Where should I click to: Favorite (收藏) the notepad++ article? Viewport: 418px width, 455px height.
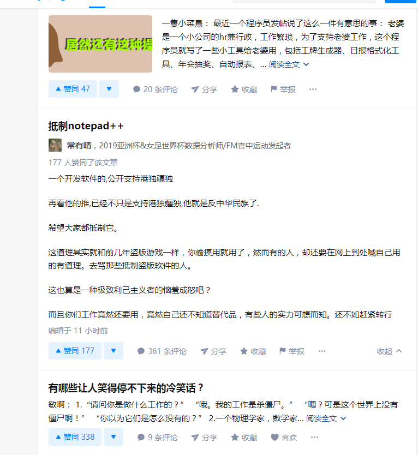[253, 351]
